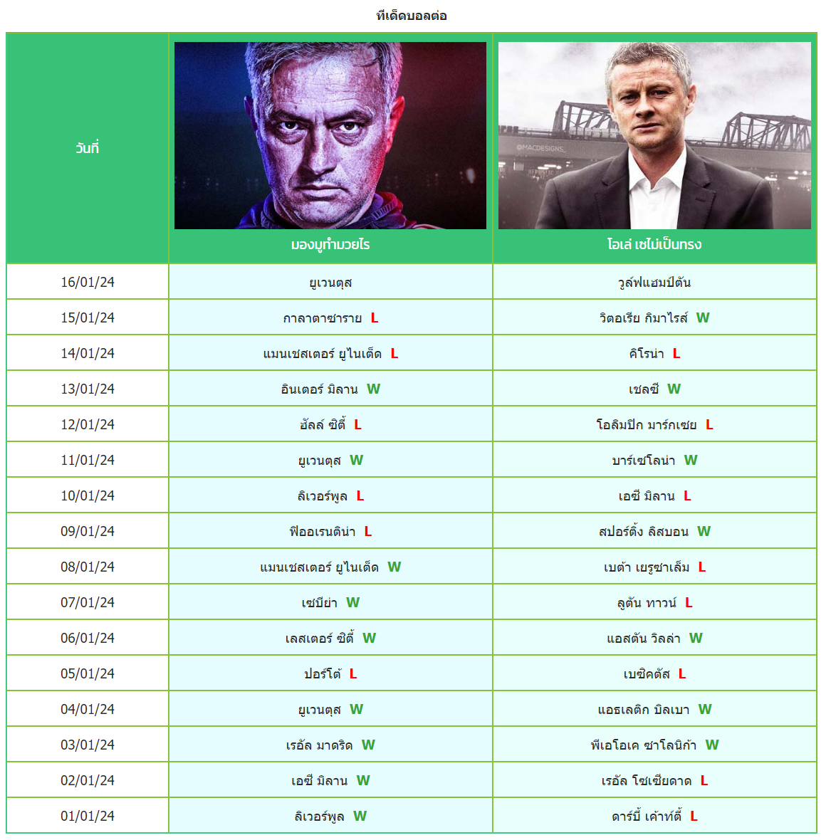
Task: Click กาลาตาซาราย pick on 15/01/24
Action: click(322, 318)
